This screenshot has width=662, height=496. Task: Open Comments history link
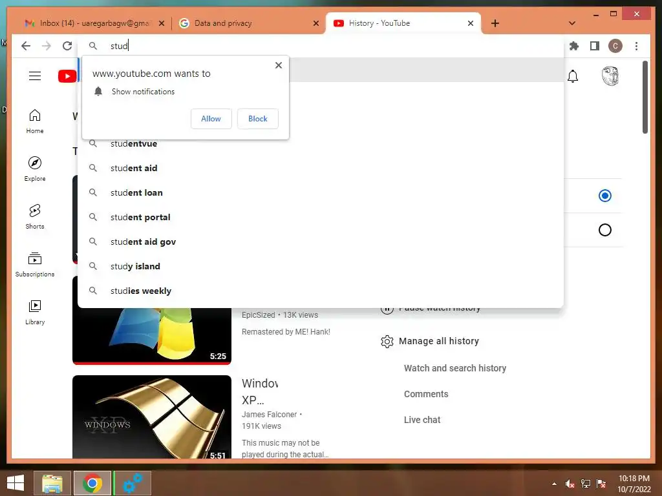(426, 394)
